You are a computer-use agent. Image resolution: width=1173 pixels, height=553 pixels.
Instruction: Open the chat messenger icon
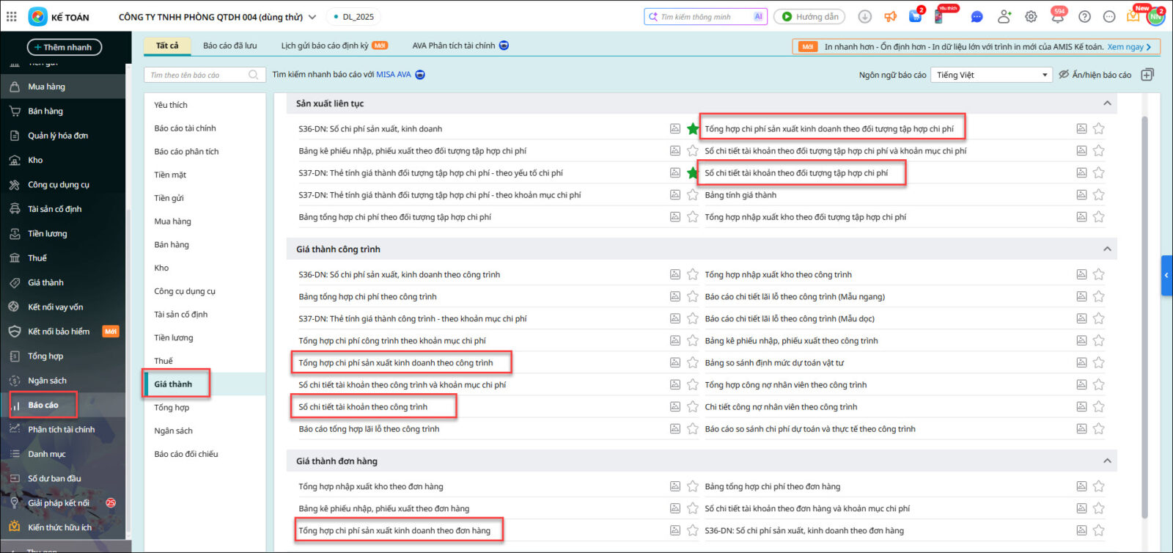(x=977, y=17)
